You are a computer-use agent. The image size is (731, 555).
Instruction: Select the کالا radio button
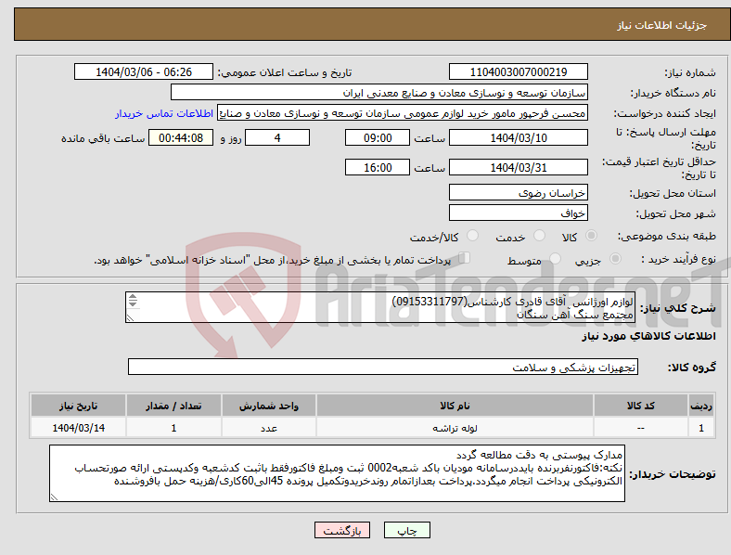591,236
